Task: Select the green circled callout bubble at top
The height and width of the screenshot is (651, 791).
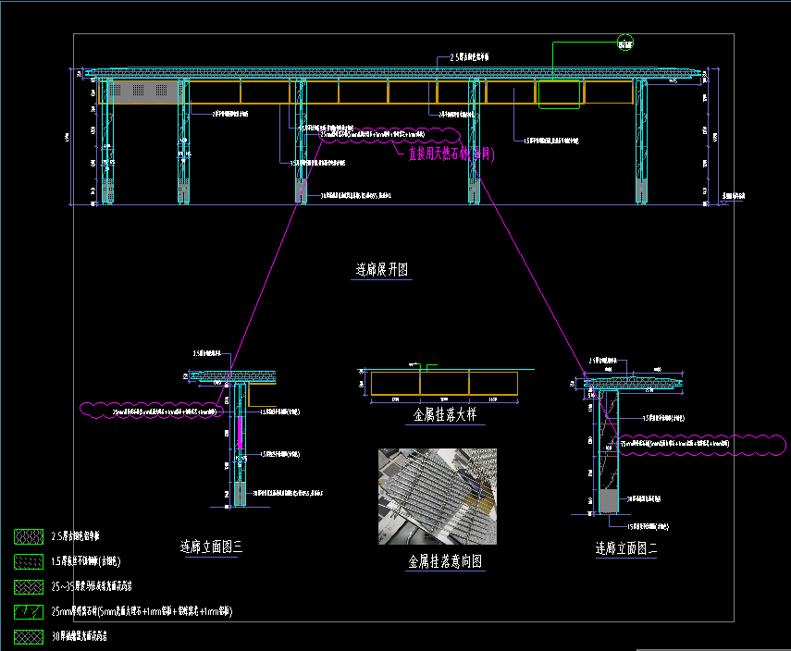Action: click(626, 43)
